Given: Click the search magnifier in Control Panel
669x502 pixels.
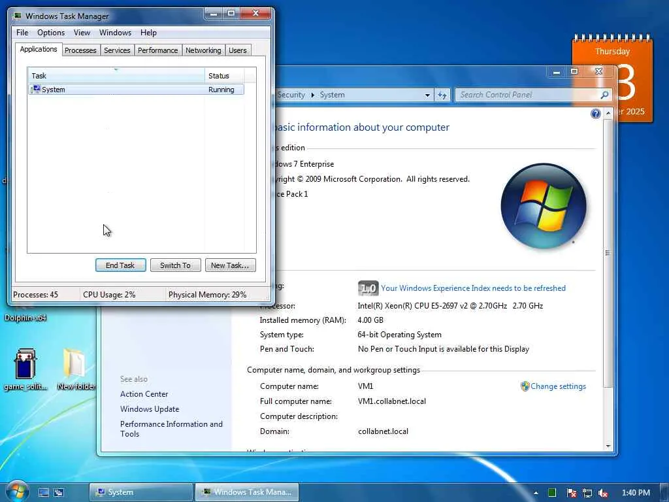Looking at the screenshot, I should point(604,95).
